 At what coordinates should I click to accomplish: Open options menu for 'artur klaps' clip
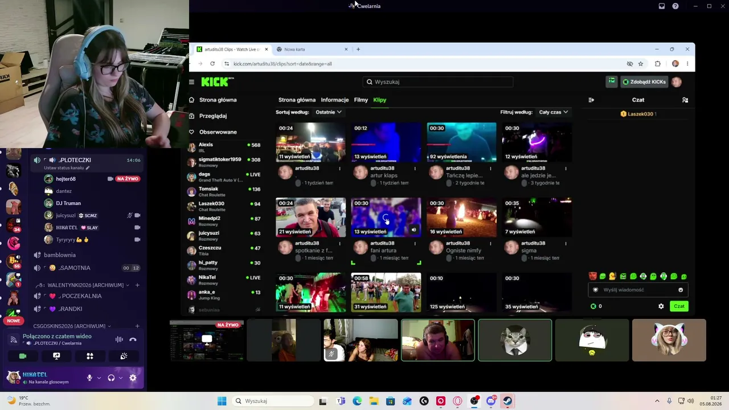pos(415,169)
